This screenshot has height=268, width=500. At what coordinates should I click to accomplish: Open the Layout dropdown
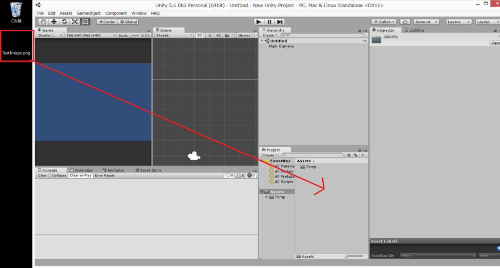click(487, 21)
